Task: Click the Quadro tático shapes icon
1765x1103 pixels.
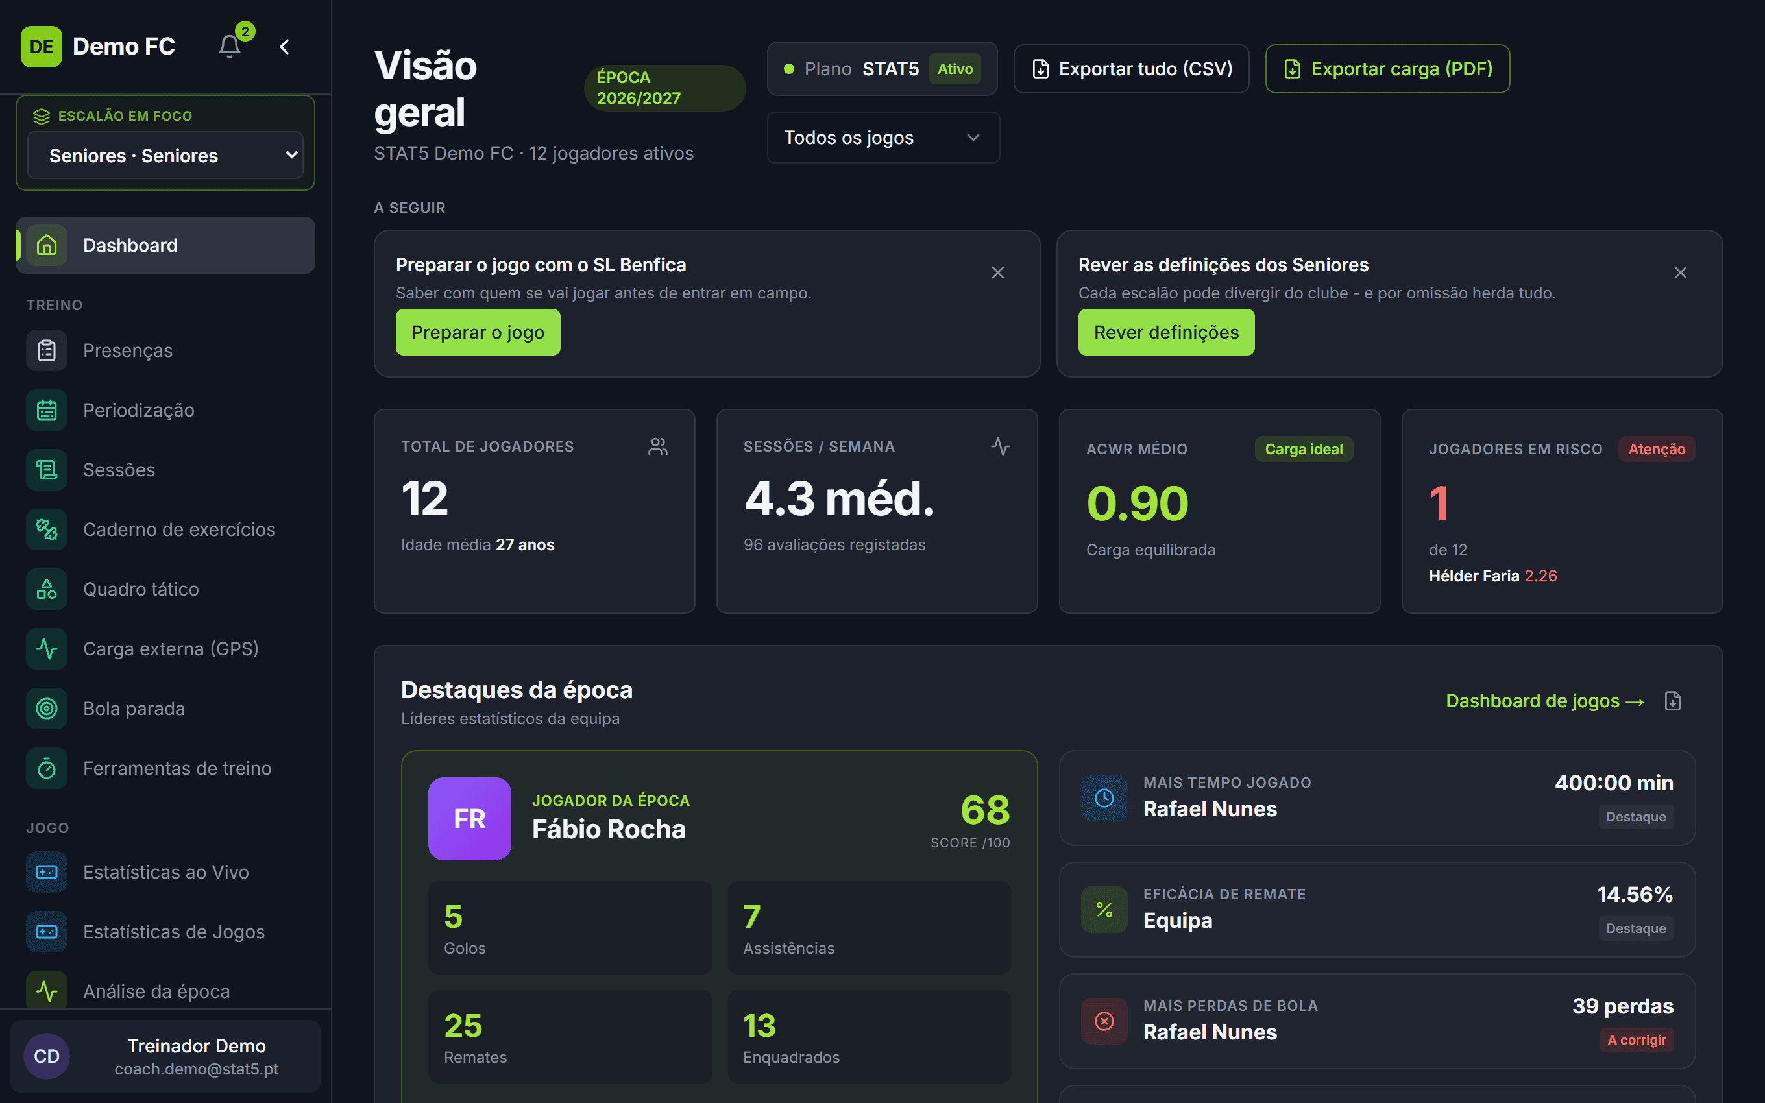Action: [x=47, y=589]
